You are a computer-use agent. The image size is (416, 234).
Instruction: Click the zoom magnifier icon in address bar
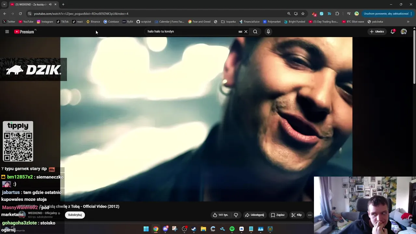[289, 14]
